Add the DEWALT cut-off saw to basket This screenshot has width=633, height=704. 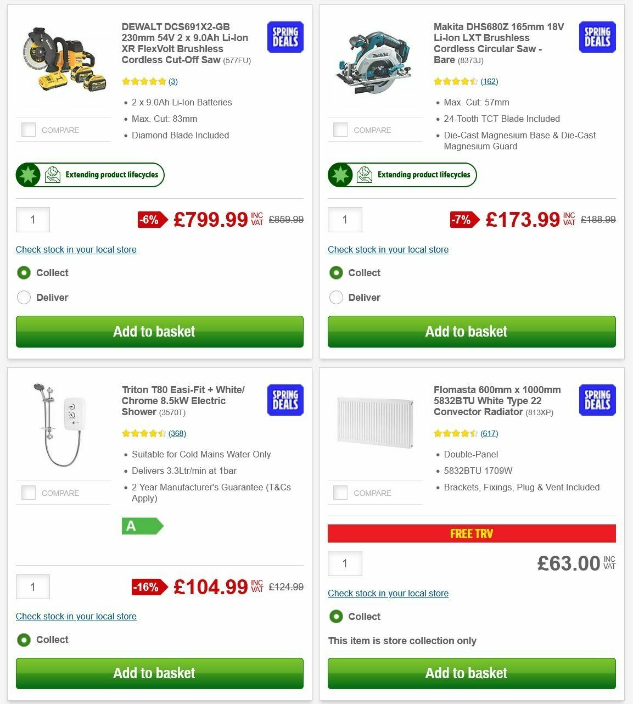[160, 332]
